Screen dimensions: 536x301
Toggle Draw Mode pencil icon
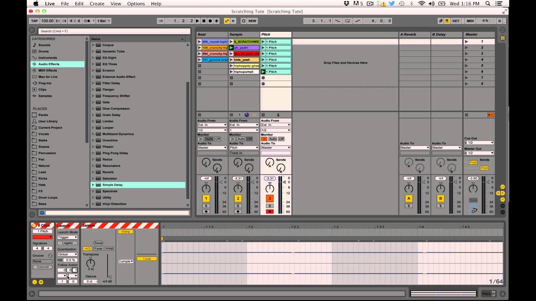tap(441, 21)
